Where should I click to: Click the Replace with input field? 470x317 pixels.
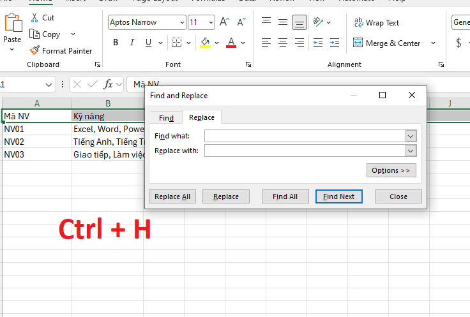[305, 151]
